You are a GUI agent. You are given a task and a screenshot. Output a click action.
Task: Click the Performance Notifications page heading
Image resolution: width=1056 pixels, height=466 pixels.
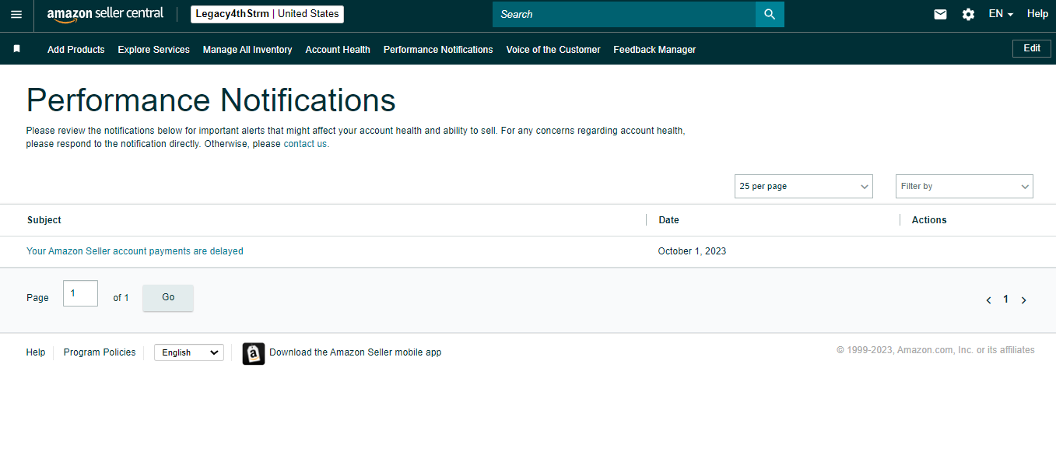211,101
